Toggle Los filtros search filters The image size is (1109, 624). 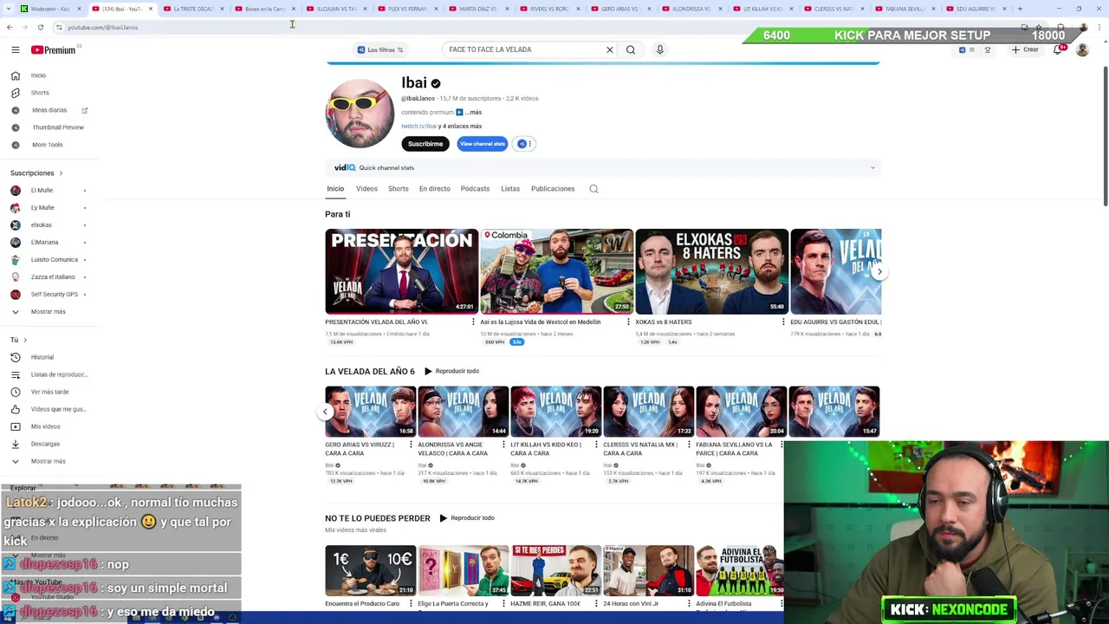380,49
